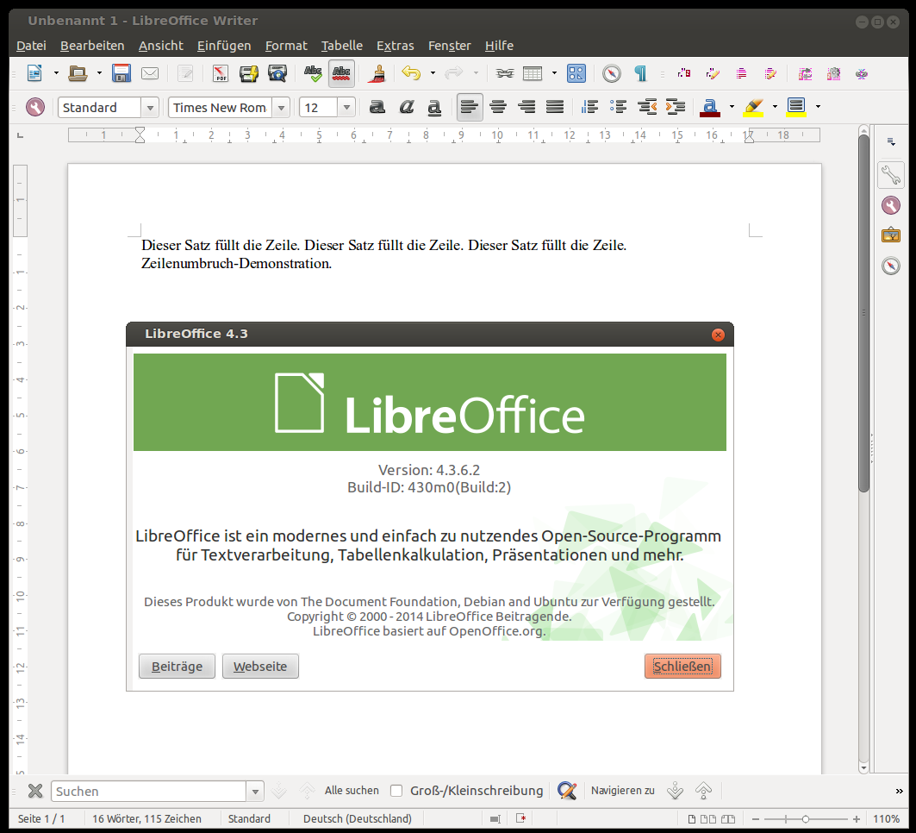Click the Print icon
This screenshot has height=833, width=916.
click(x=249, y=73)
